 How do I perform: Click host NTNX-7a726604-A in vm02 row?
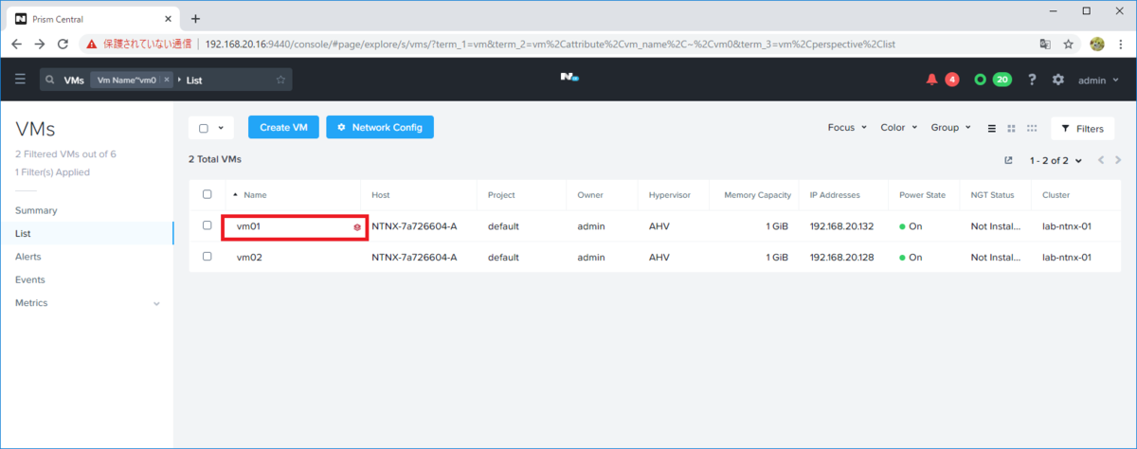click(414, 258)
